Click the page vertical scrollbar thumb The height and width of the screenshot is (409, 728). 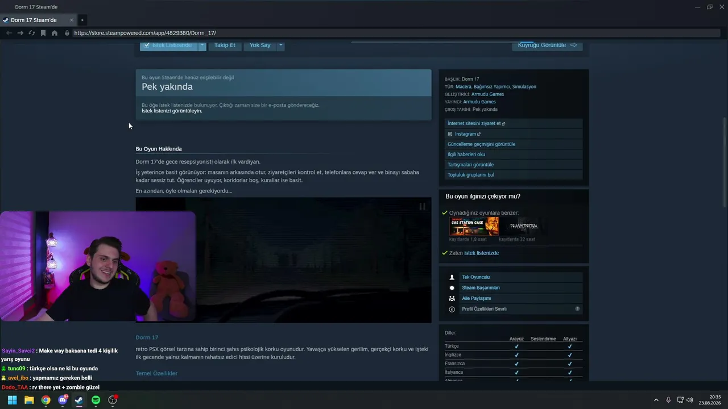click(724, 162)
